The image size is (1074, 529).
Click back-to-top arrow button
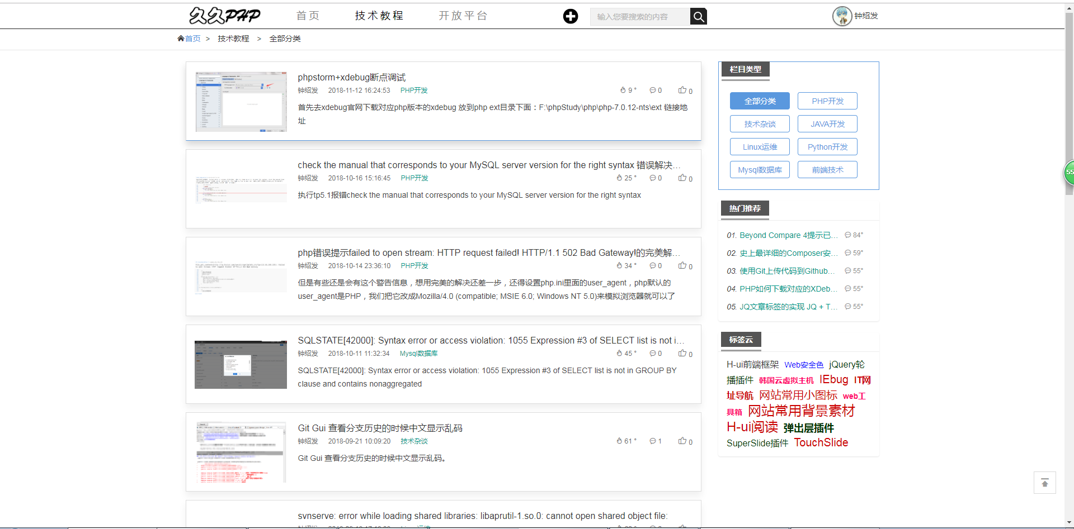coord(1044,483)
